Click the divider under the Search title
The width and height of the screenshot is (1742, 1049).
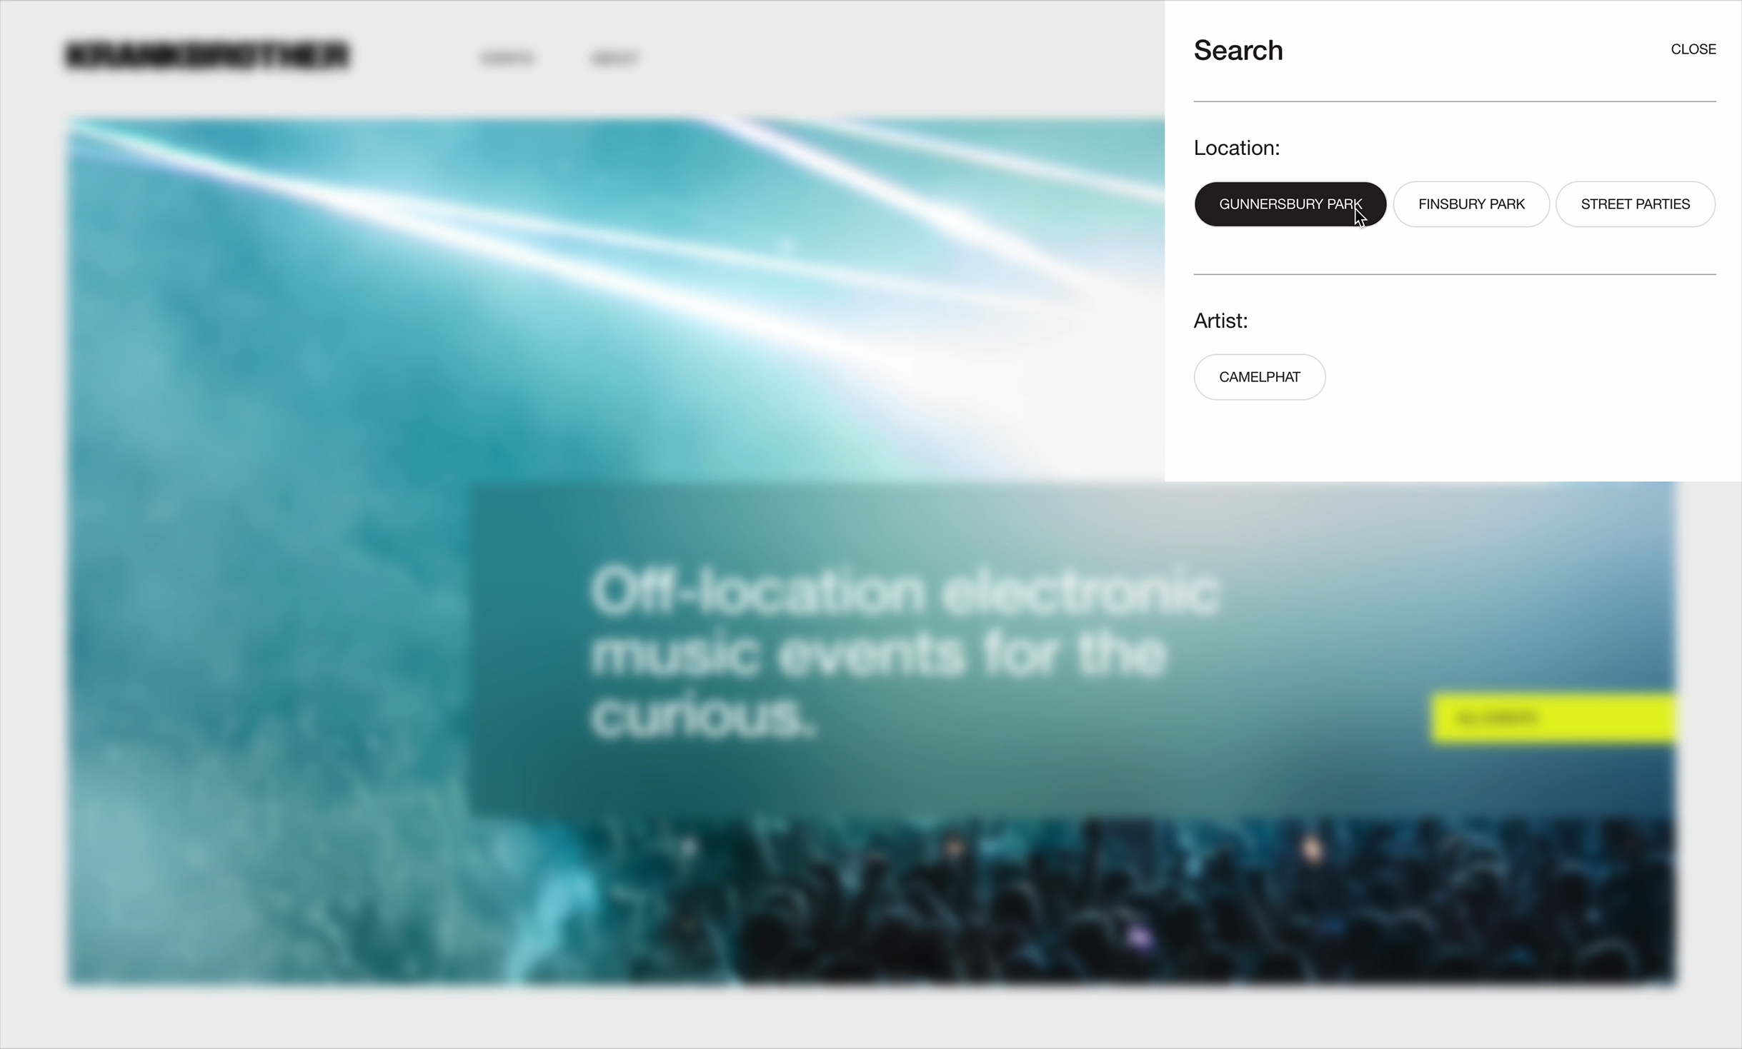[x=1455, y=101]
